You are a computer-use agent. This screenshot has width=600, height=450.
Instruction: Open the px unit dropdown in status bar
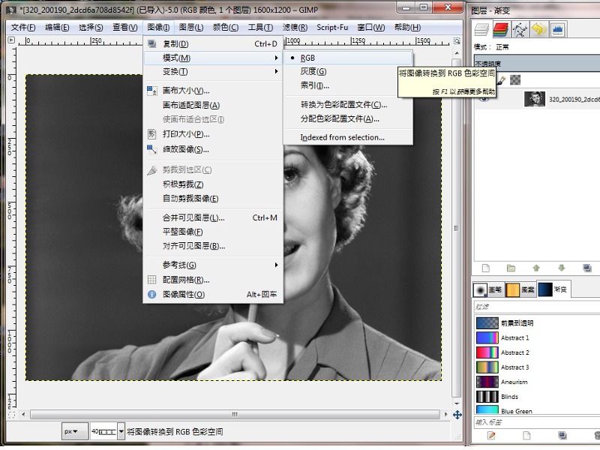pos(72,432)
